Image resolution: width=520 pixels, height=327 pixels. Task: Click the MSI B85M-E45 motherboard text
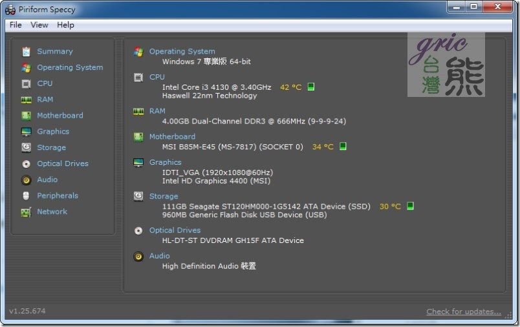coord(232,147)
